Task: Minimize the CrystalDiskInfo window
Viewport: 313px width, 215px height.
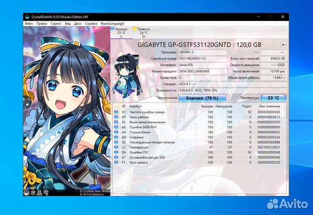Action: tap(259, 17)
